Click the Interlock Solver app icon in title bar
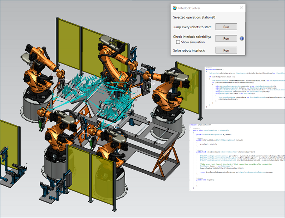 tap(174, 8)
